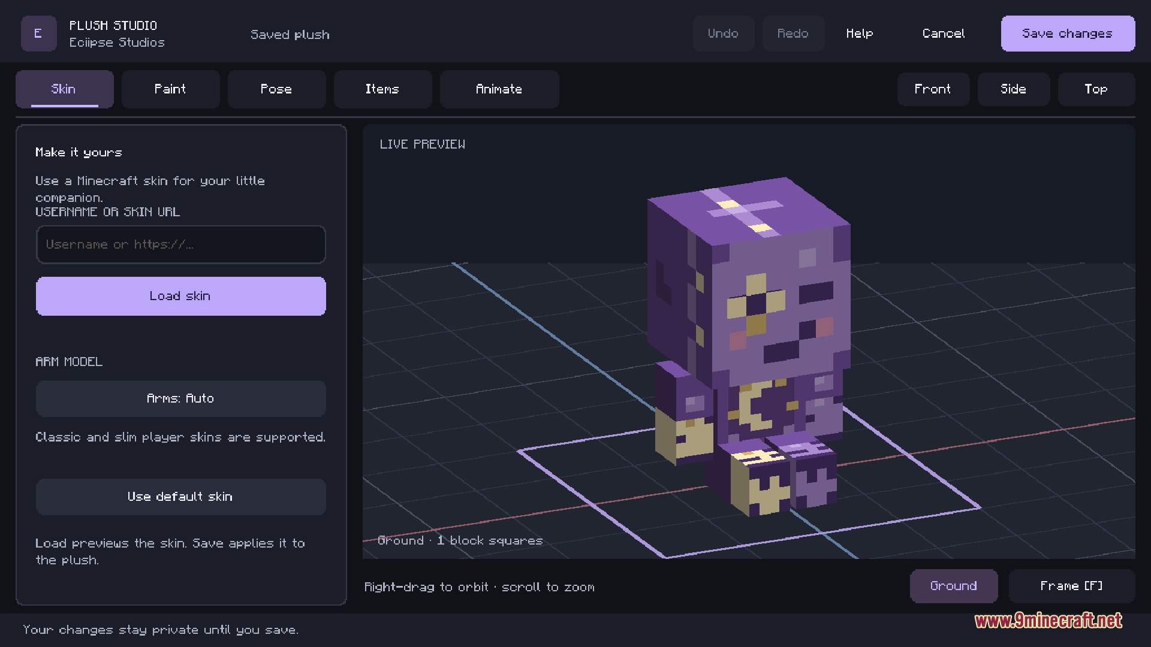Image resolution: width=1151 pixels, height=647 pixels.
Task: Click the Redo button
Action: pos(793,34)
